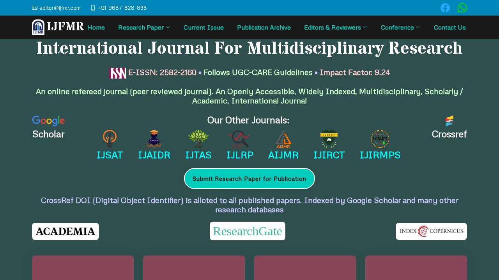Click the mobile phone icon
The height and width of the screenshot is (280, 499).
tap(93, 8)
